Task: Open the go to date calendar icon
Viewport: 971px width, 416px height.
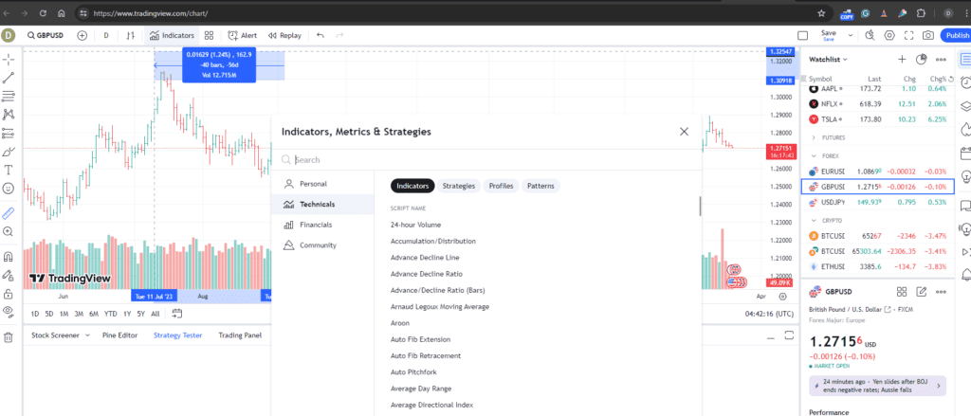Action: coord(177,314)
